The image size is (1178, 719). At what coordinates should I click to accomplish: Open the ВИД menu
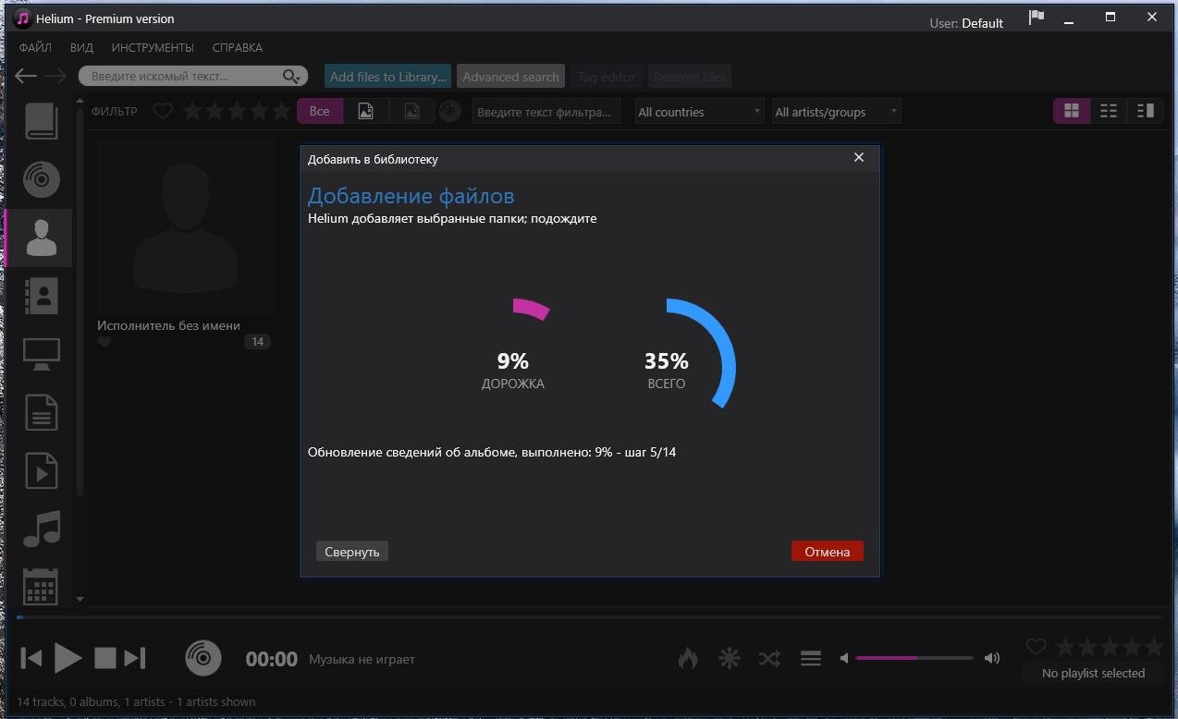81,47
